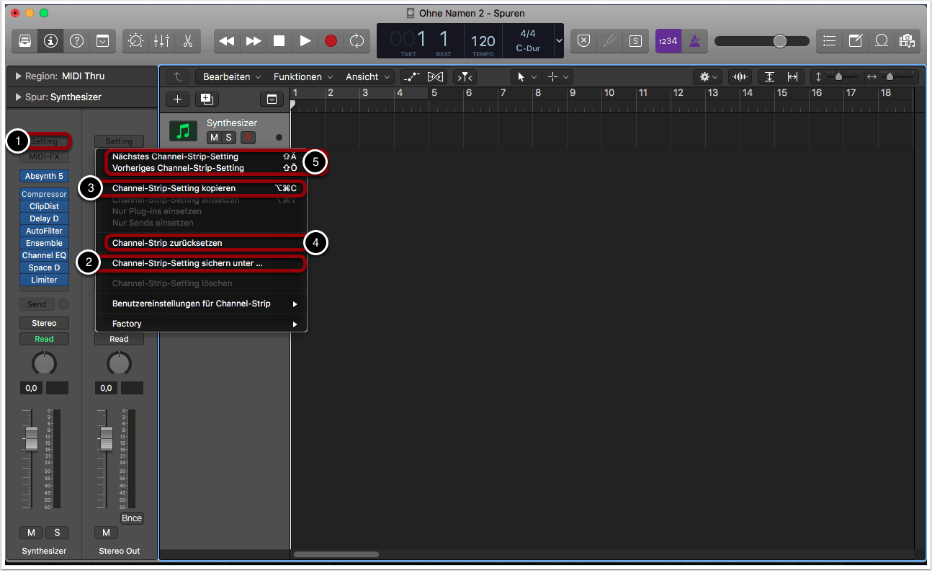The height and width of the screenshot is (571, 932).
Task: Toggle the Replace mode button
Action: pos(584,41)
